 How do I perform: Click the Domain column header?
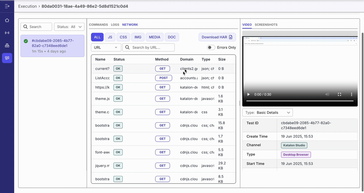pos(187,59)
